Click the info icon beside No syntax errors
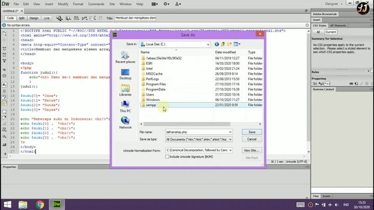The image size is (374, 210). point(4,25)
